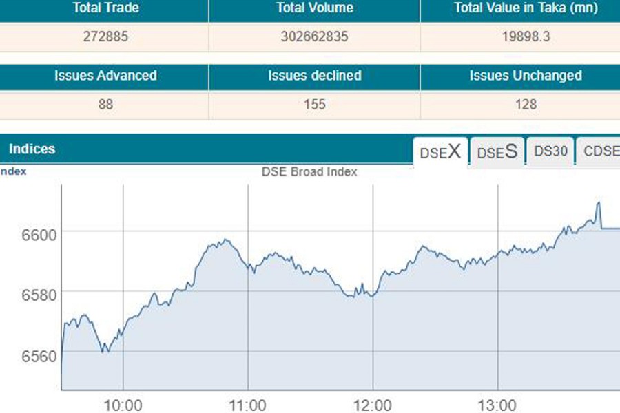Click the DSE Broad Index chart title
Screen dimensions: 620x413
(x=309, y=172)
